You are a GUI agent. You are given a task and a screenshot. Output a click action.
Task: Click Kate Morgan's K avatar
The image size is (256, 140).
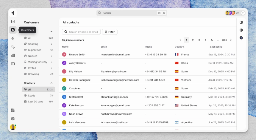tap(64, 105)
